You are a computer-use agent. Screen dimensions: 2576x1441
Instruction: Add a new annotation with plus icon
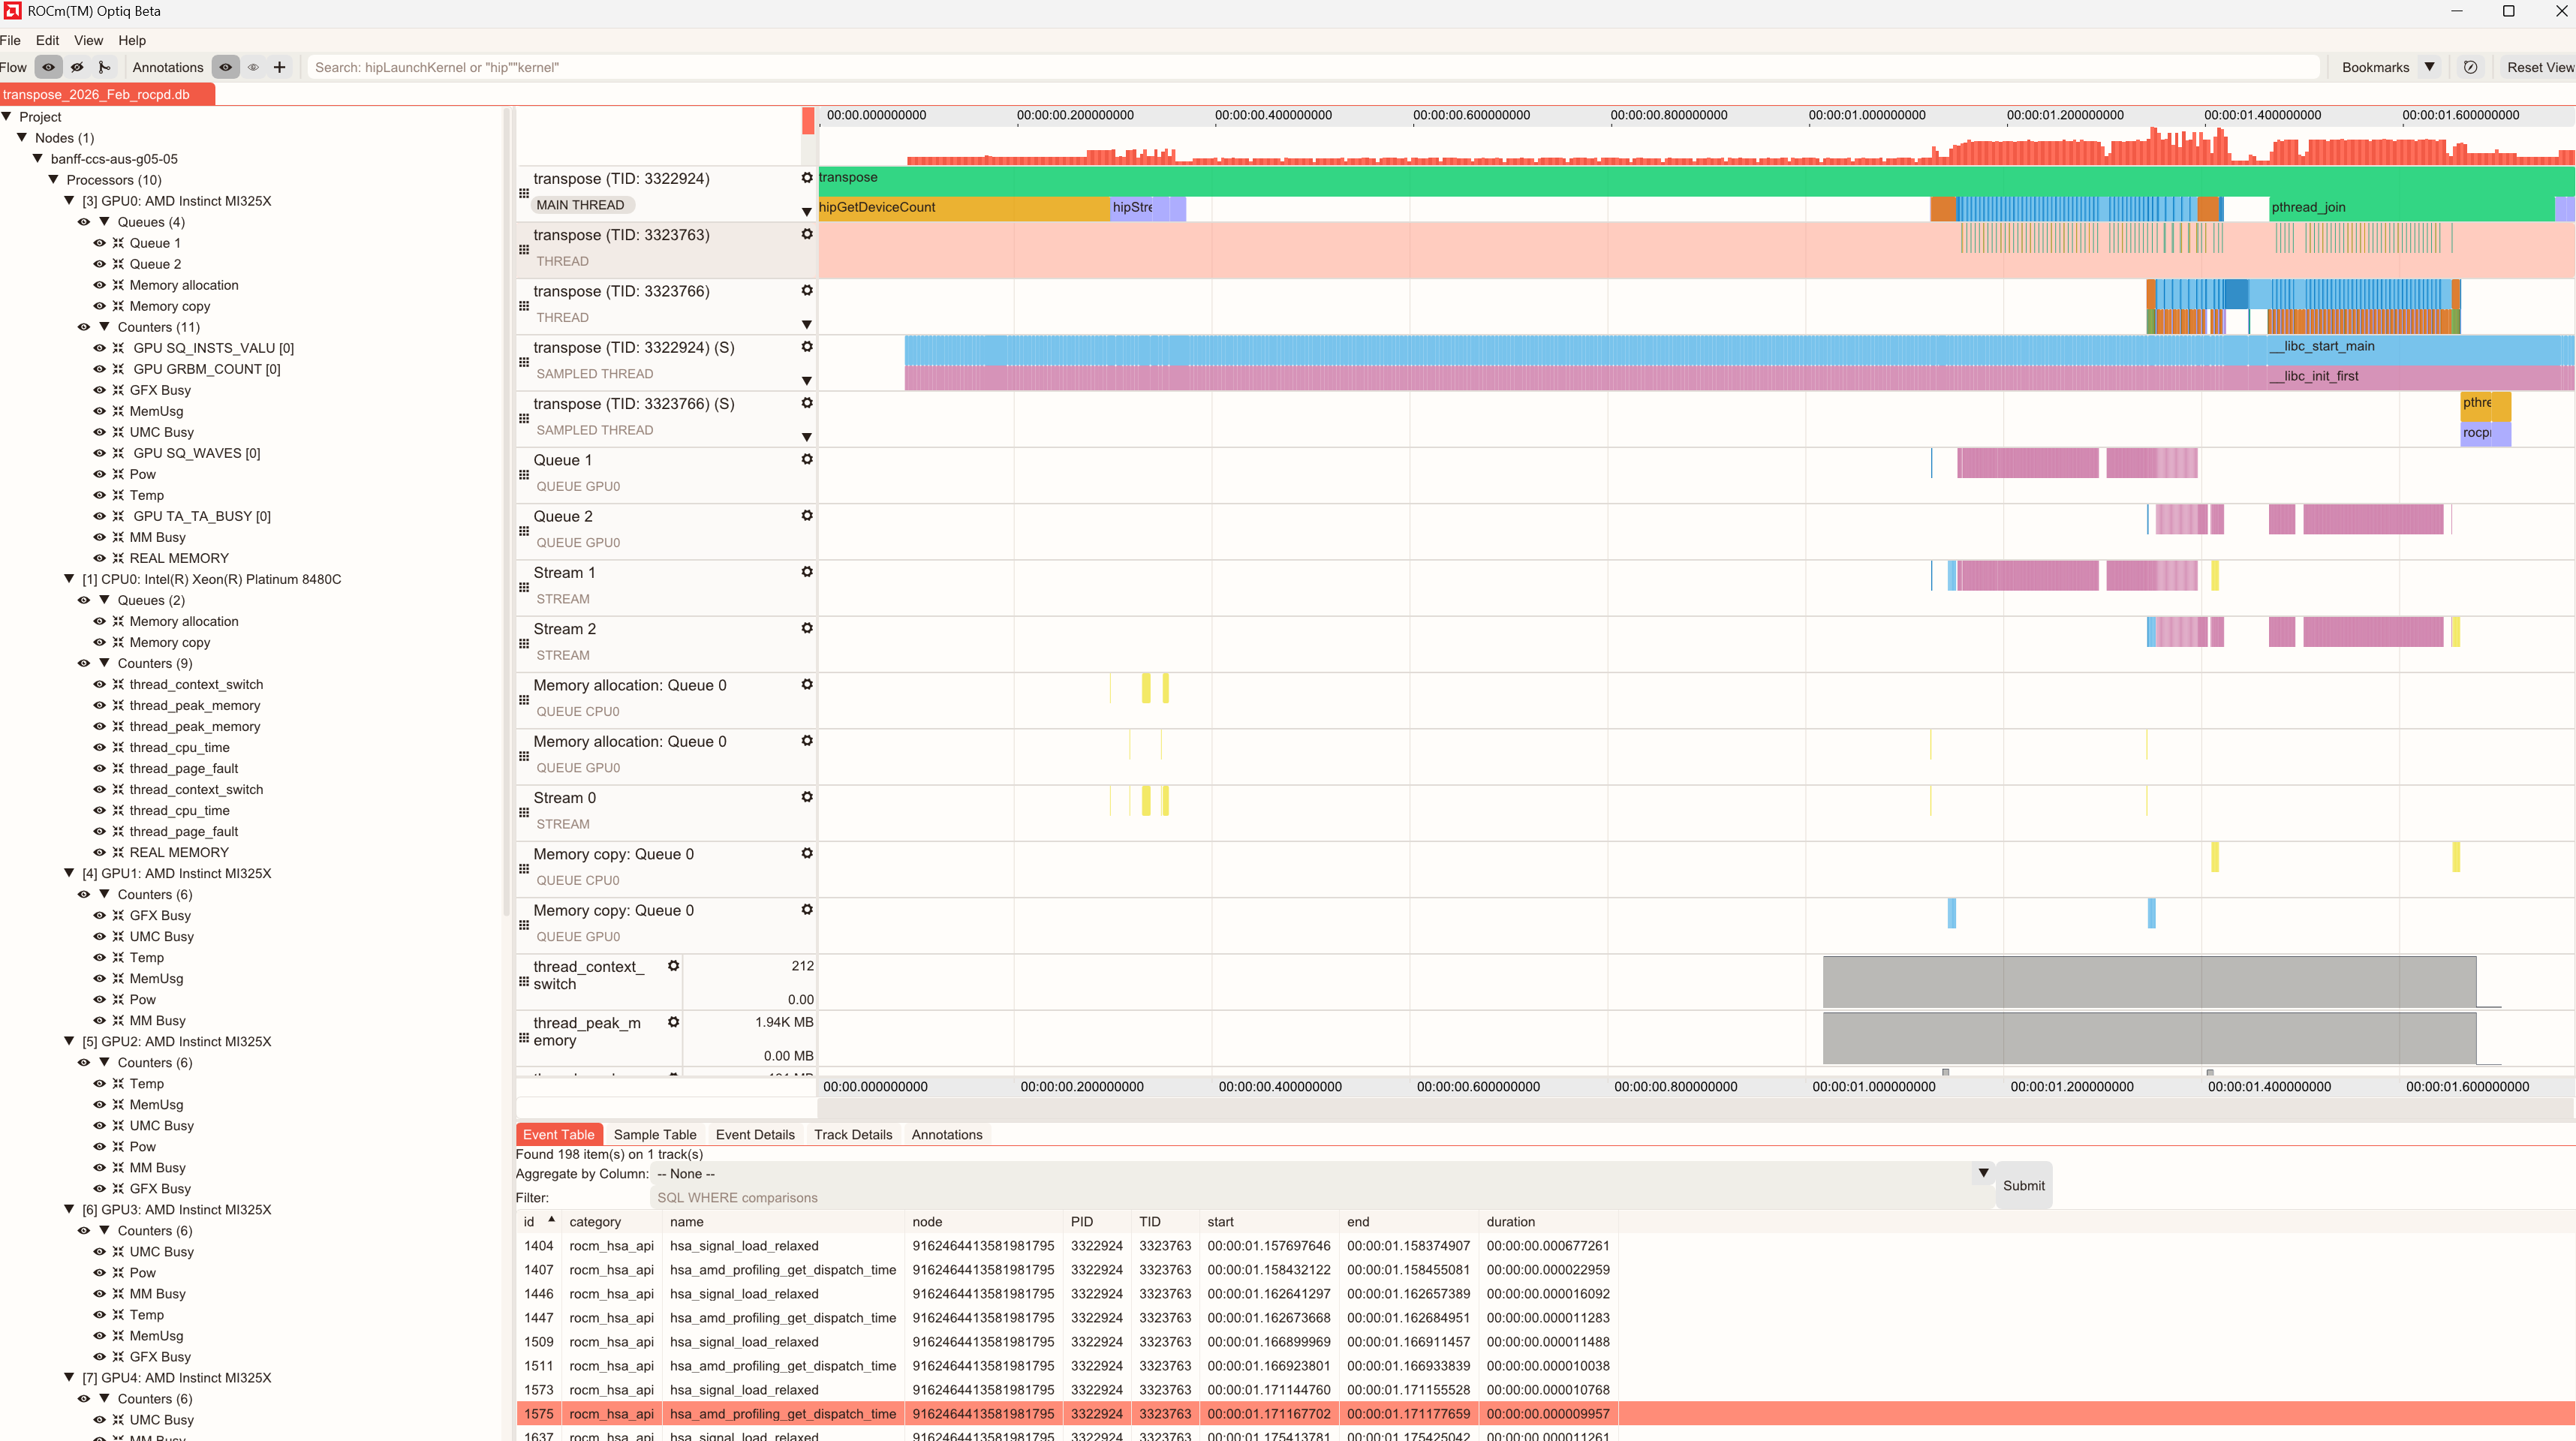280,67
